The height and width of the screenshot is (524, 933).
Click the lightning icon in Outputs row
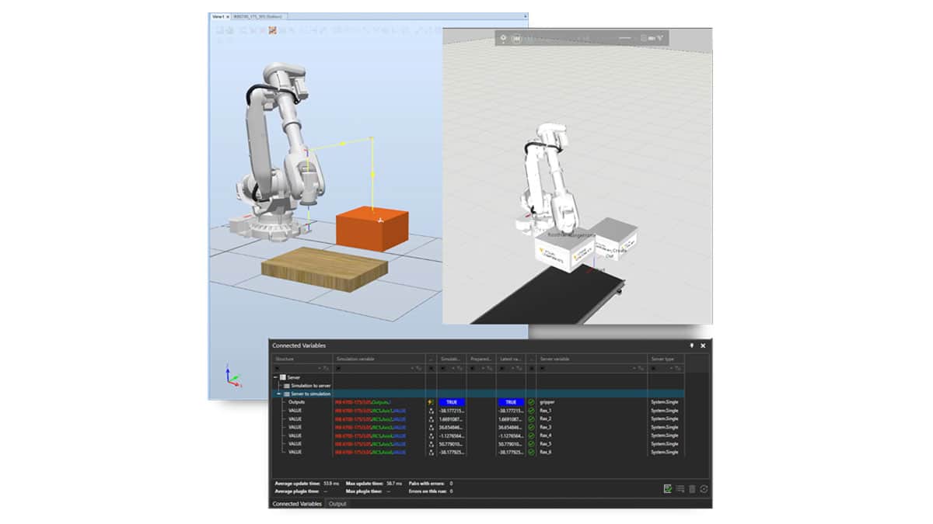pyautogui.click(x=431, y=402)
